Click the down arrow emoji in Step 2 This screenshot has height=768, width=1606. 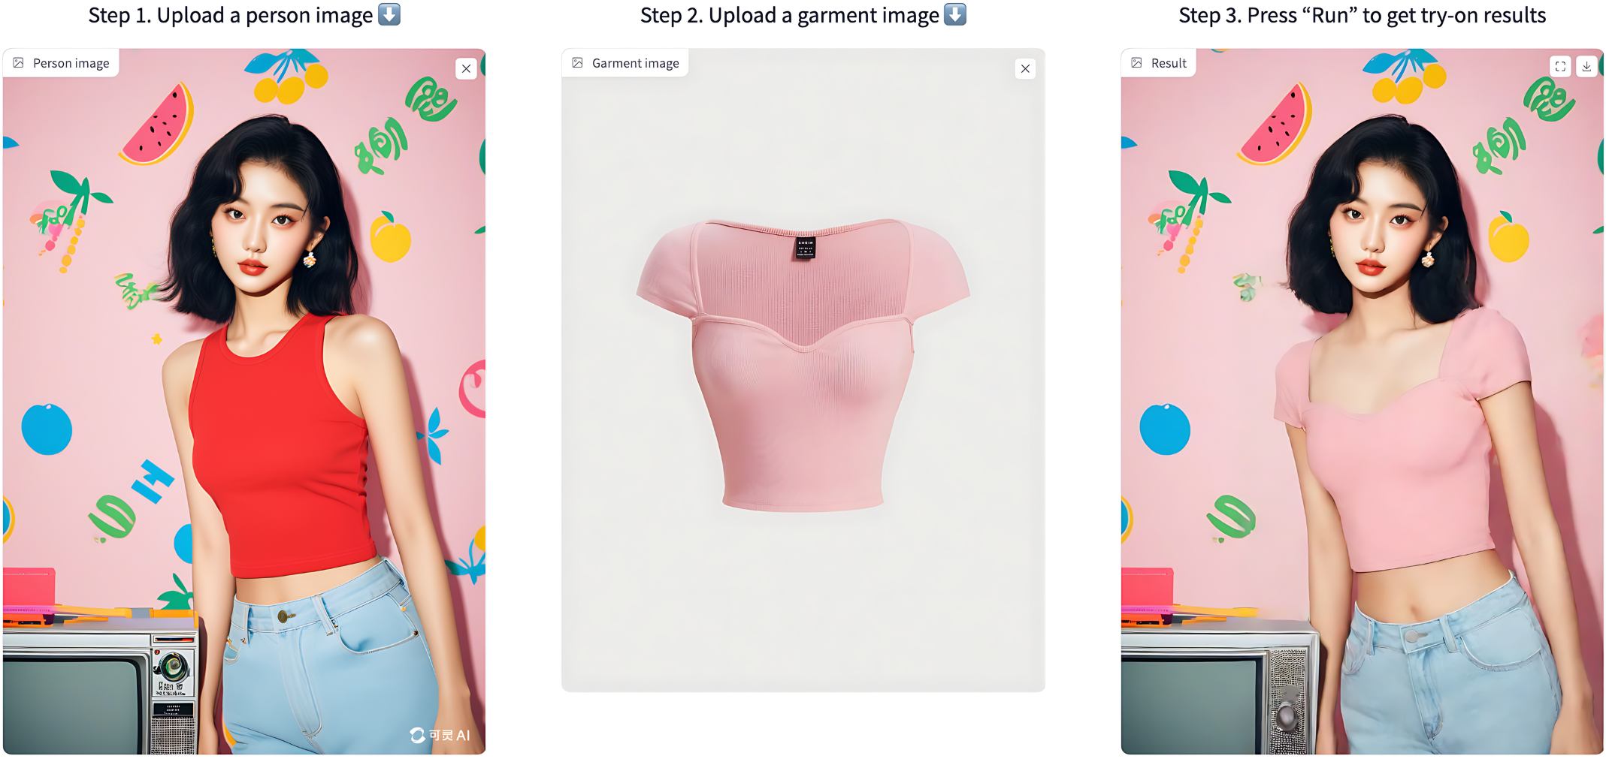click(955, 14)
